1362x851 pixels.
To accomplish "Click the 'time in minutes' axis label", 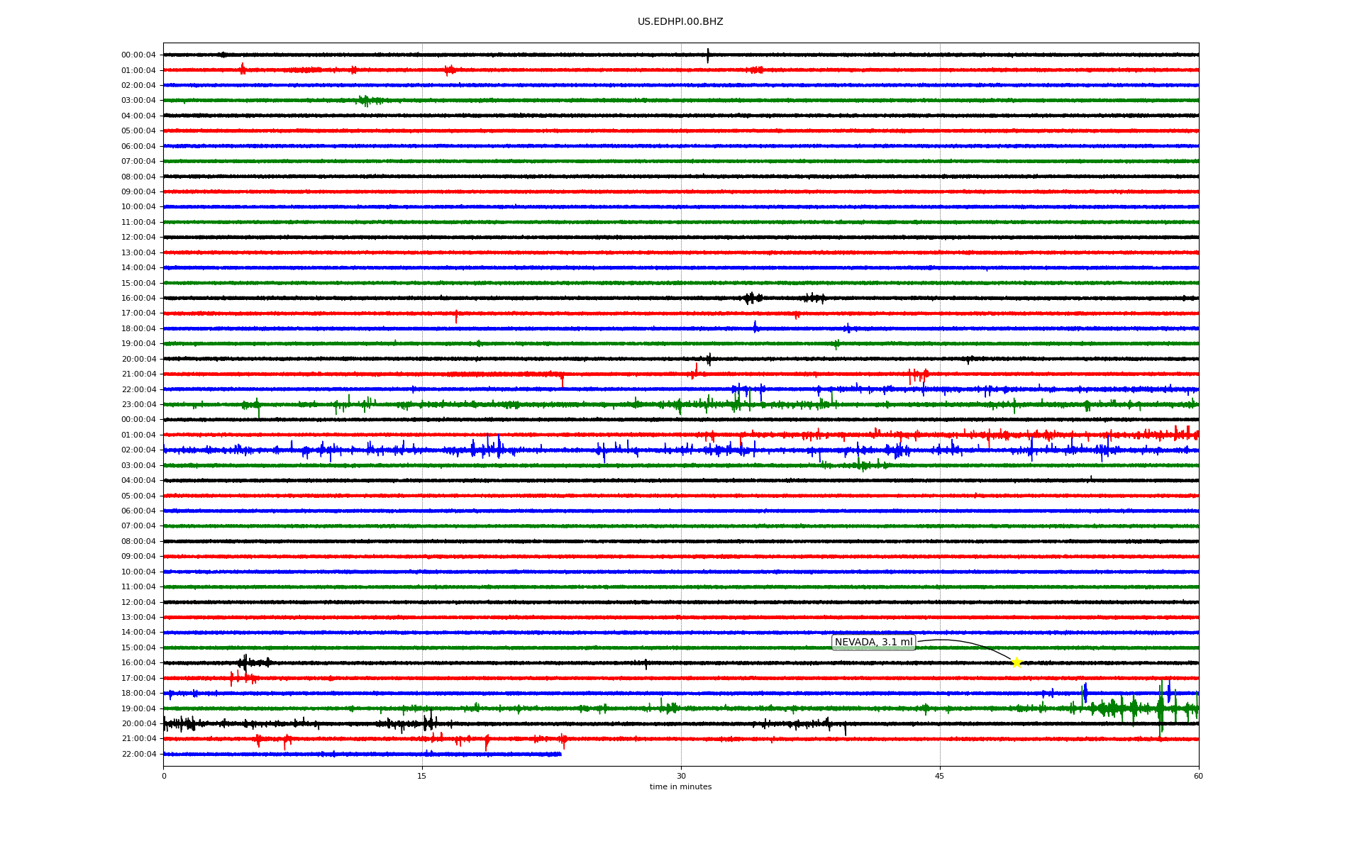I will click(680, 787).
